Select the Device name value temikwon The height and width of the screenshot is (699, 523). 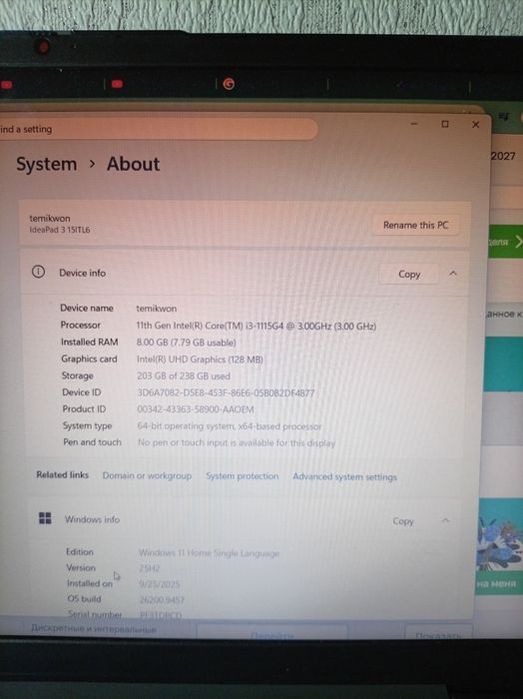(156, 309)
